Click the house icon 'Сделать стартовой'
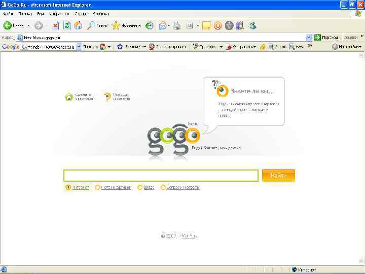365x274 pixels. coord(69,97)
